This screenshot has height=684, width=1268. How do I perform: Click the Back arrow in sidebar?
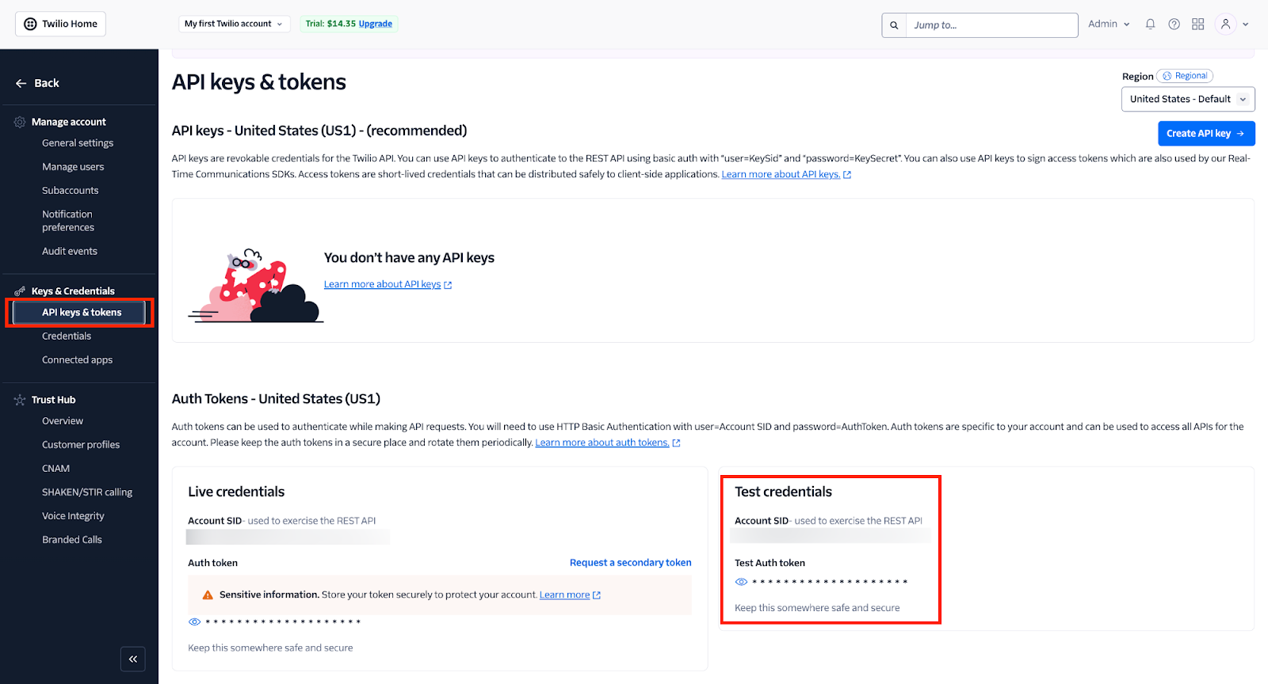click(21, 83)
